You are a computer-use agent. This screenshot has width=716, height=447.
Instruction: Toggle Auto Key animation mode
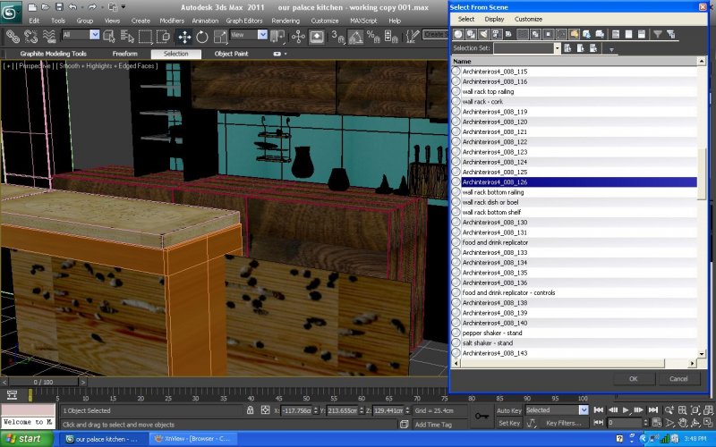click(508, 409)
